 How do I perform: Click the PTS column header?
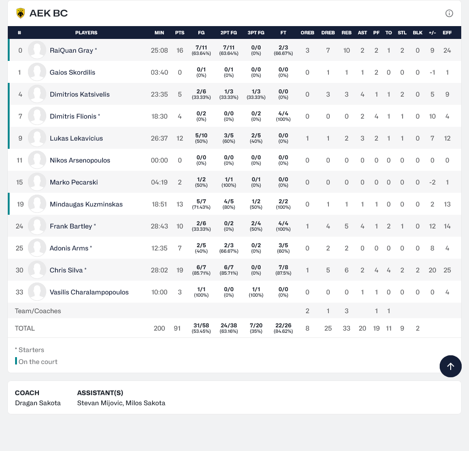click(180, 33)
